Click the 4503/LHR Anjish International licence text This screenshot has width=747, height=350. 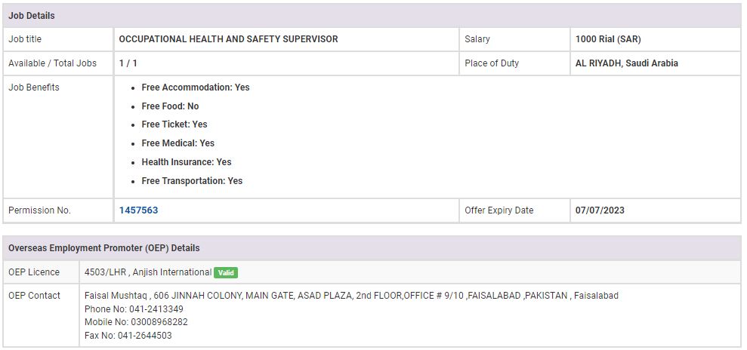tap(147, 272)
